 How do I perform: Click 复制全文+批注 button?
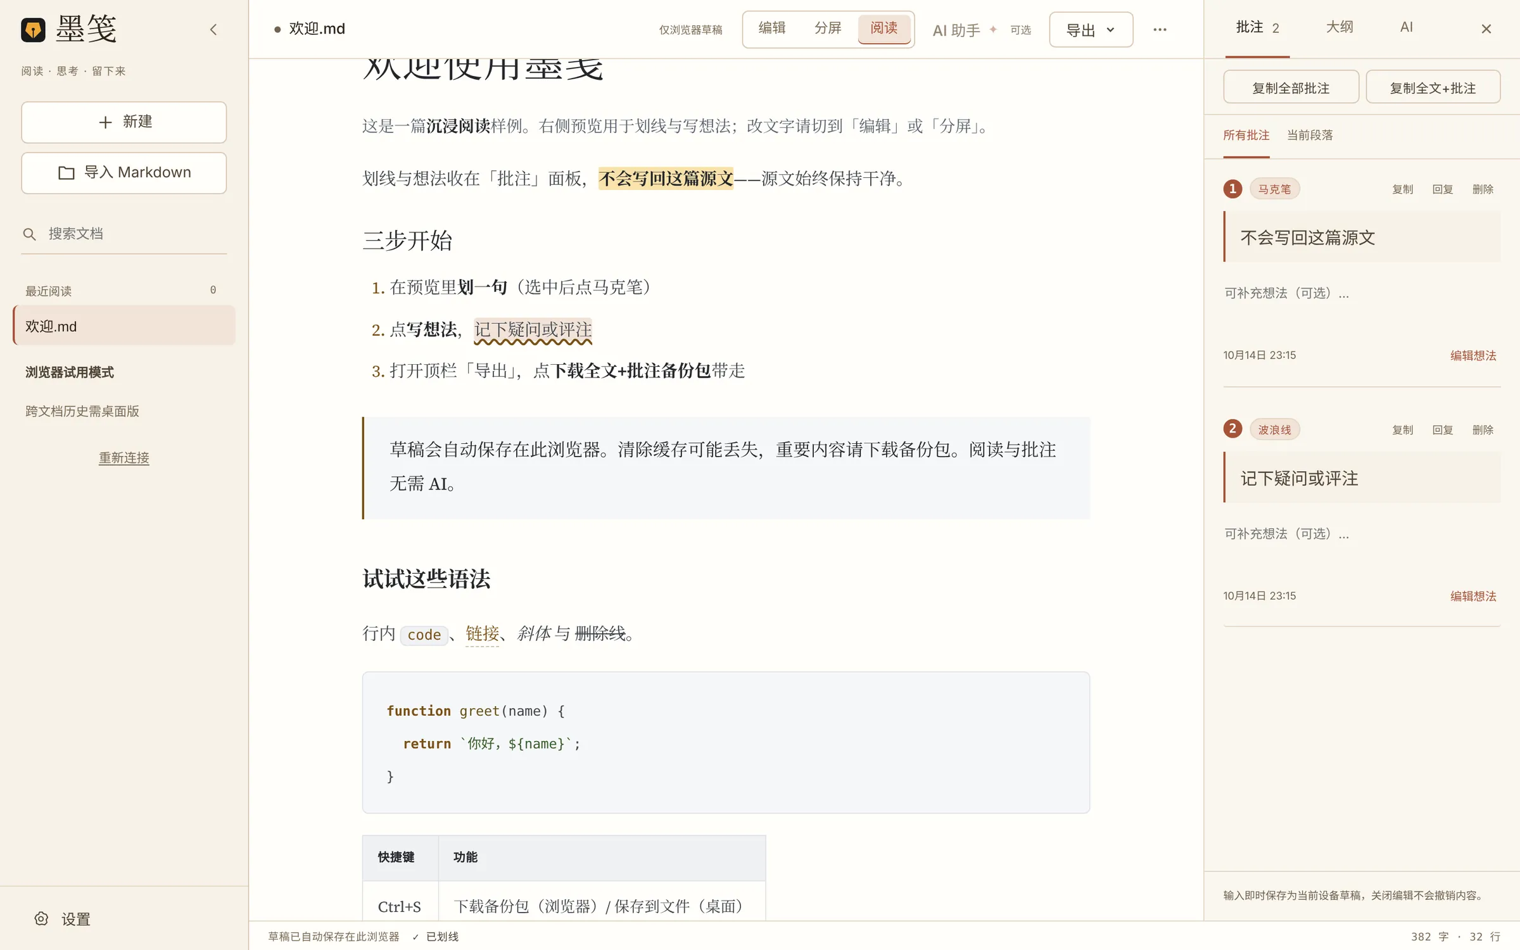(1433, 87)
